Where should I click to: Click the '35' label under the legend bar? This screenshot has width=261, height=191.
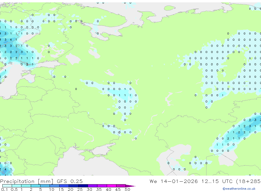click(99, 189)
